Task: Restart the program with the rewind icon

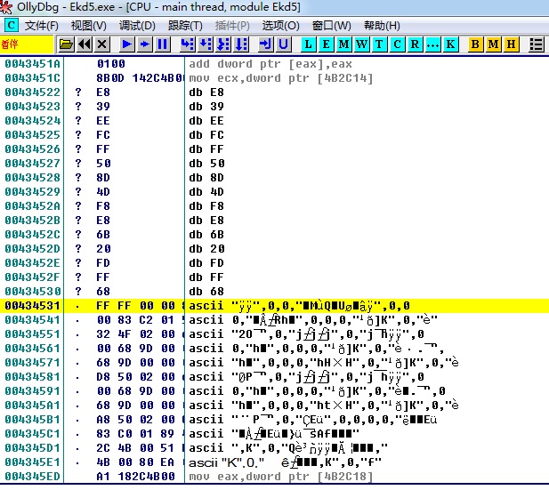Action: point(85,44)
